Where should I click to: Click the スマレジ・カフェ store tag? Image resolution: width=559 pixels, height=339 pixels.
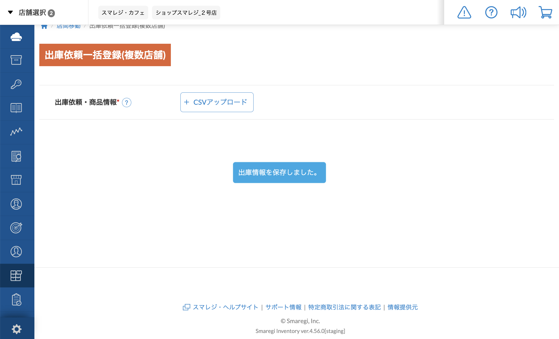click(x=123, y=13)
